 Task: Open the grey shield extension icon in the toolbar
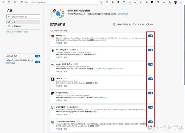(x=130, y=2)
